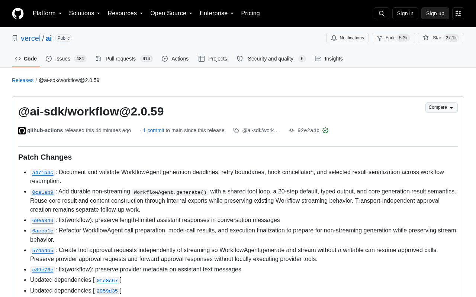Screen dimensions: 476x297
Task: Click the Notifications bell button
Action: tap(347, 38)
